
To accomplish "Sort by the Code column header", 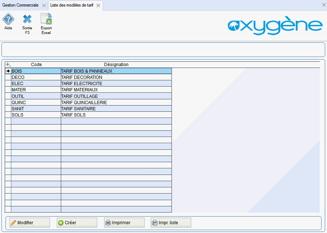I will [x=36, y=65].
